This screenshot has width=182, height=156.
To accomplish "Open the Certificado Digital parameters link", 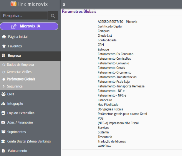I will pos(110,26).
